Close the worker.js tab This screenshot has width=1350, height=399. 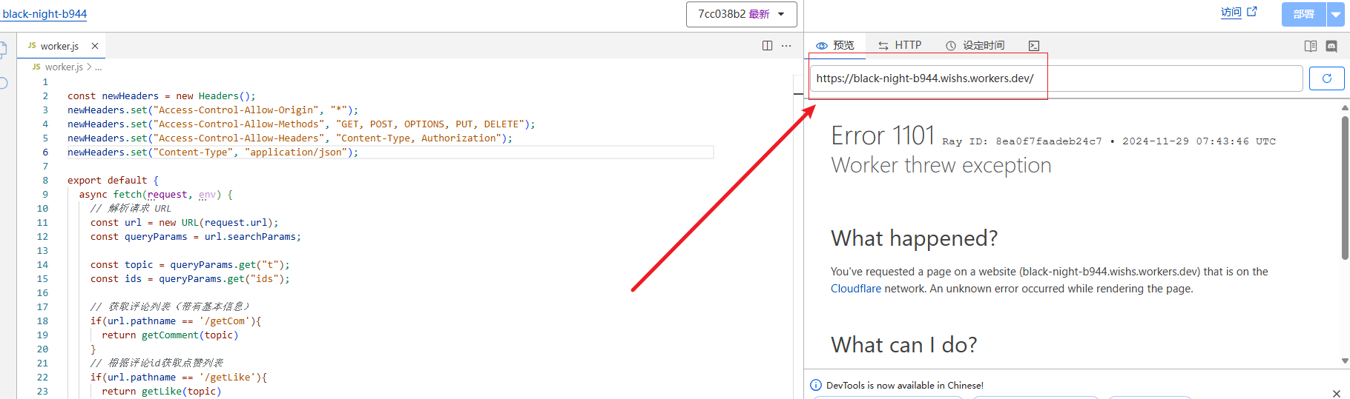(x=95, y=46)
